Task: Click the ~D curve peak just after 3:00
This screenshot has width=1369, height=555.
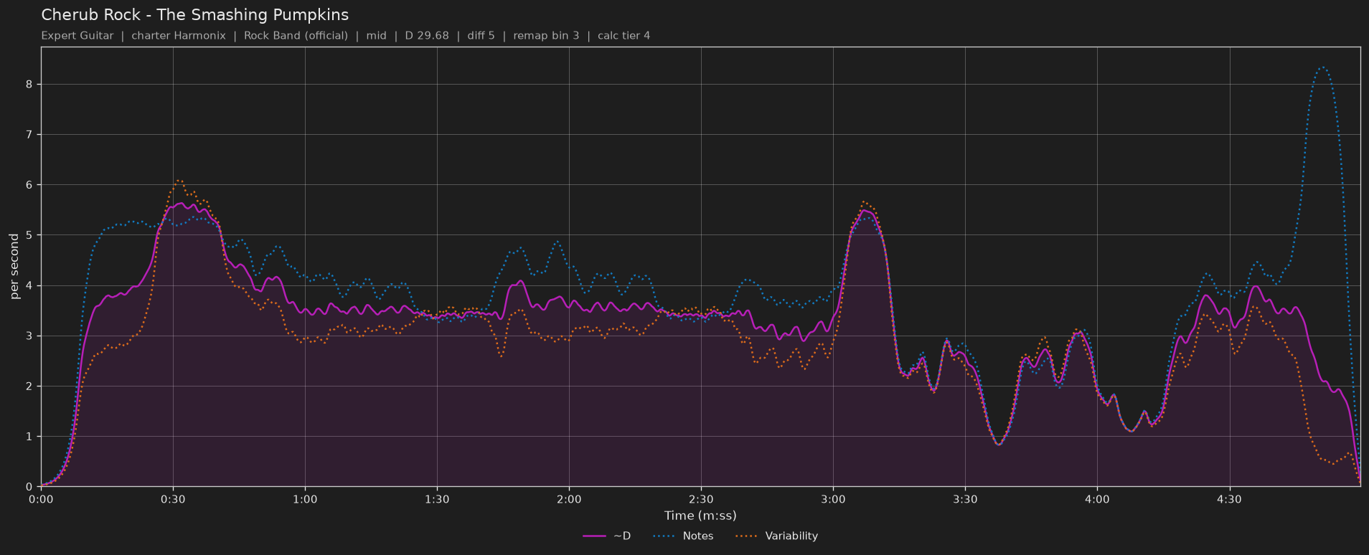Action: click(x=865, y=210)
